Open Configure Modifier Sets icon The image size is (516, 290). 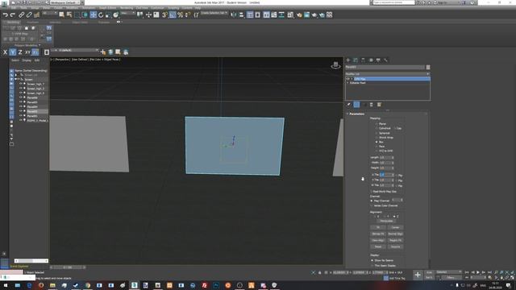coord(379,105)
